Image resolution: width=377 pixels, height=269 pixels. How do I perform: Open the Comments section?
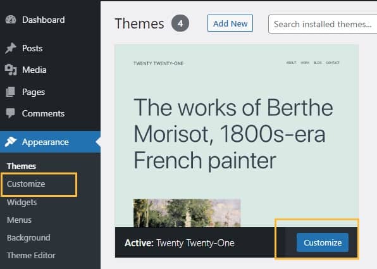(43, 113)
